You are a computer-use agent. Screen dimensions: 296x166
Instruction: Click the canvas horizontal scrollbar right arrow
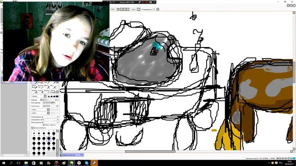pos(291,151)
